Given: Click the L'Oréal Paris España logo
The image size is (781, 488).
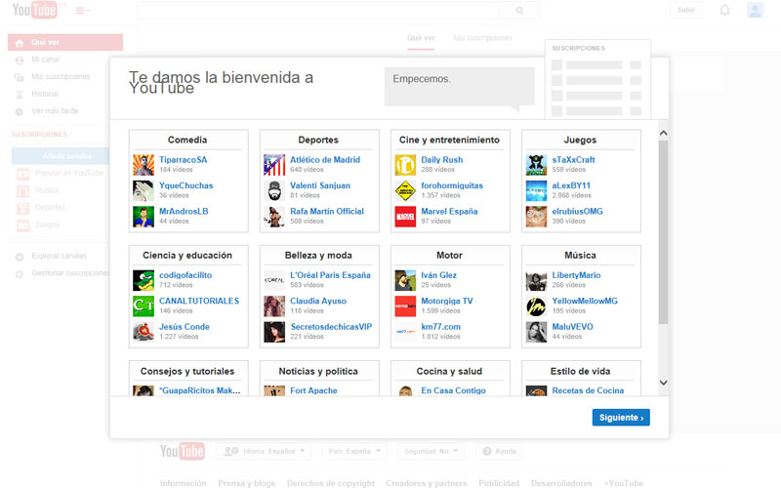Looking at the screenshot, I should tap(274, 280).
